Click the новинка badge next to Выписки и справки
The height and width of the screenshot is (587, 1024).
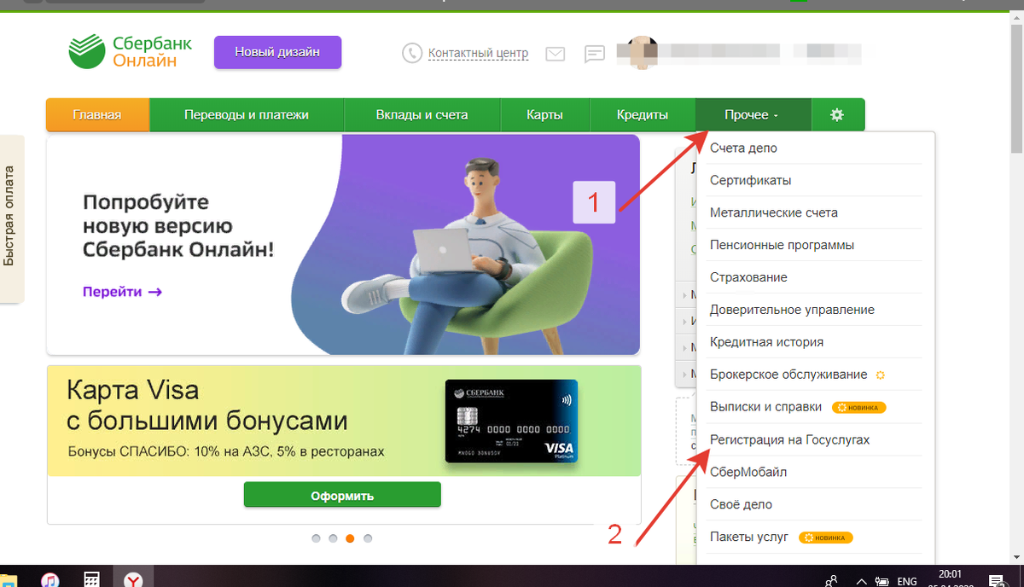(859, 407)
